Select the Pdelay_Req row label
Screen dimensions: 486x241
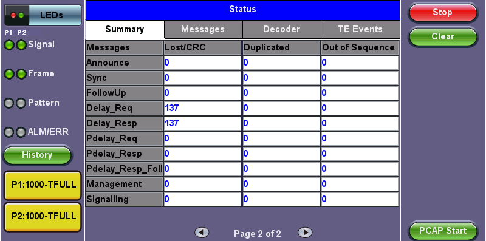click(125, 139)
